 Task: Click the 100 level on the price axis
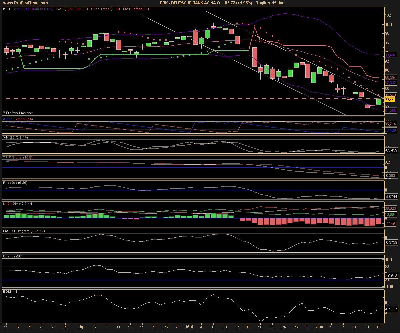pyautogui.click(x=388, y=25)
